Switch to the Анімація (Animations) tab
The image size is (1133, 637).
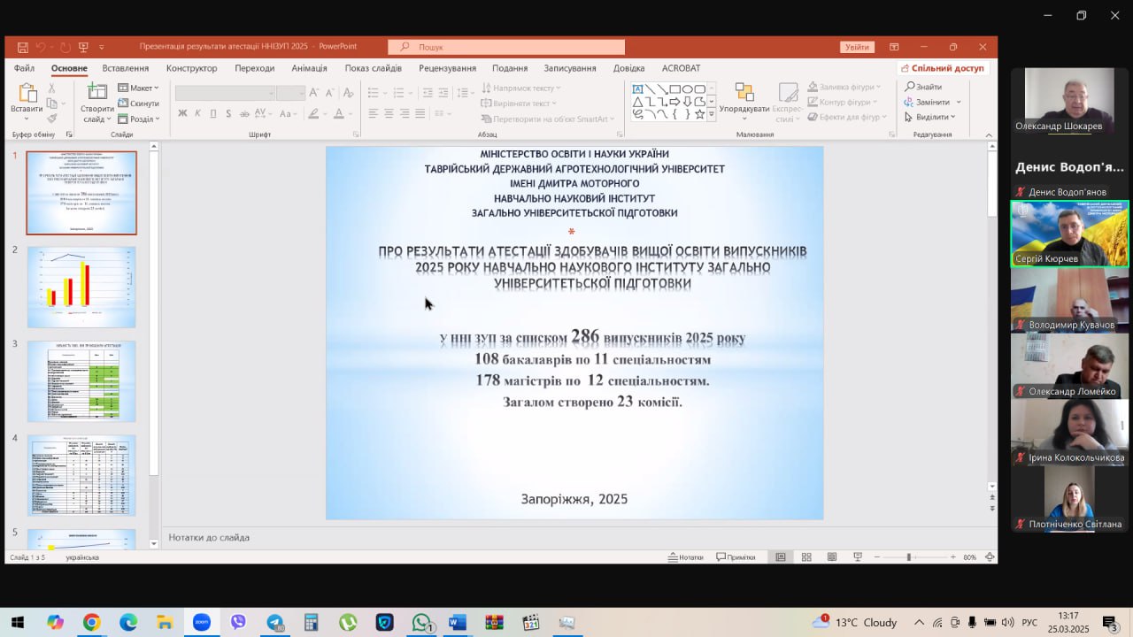point(309,68)
